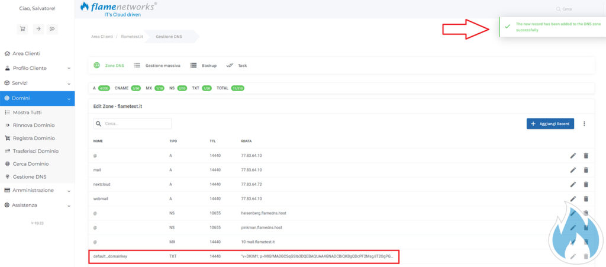Open the Backup tab
Viewport: 606px width, 267px height.
pyautogui.click(x=204, y=66)
